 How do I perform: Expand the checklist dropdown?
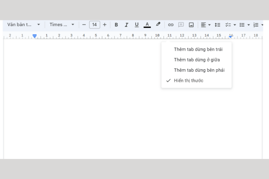pyautogui.click(x=235, y=25)
